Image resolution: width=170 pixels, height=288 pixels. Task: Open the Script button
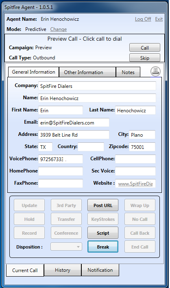[103, 233]
